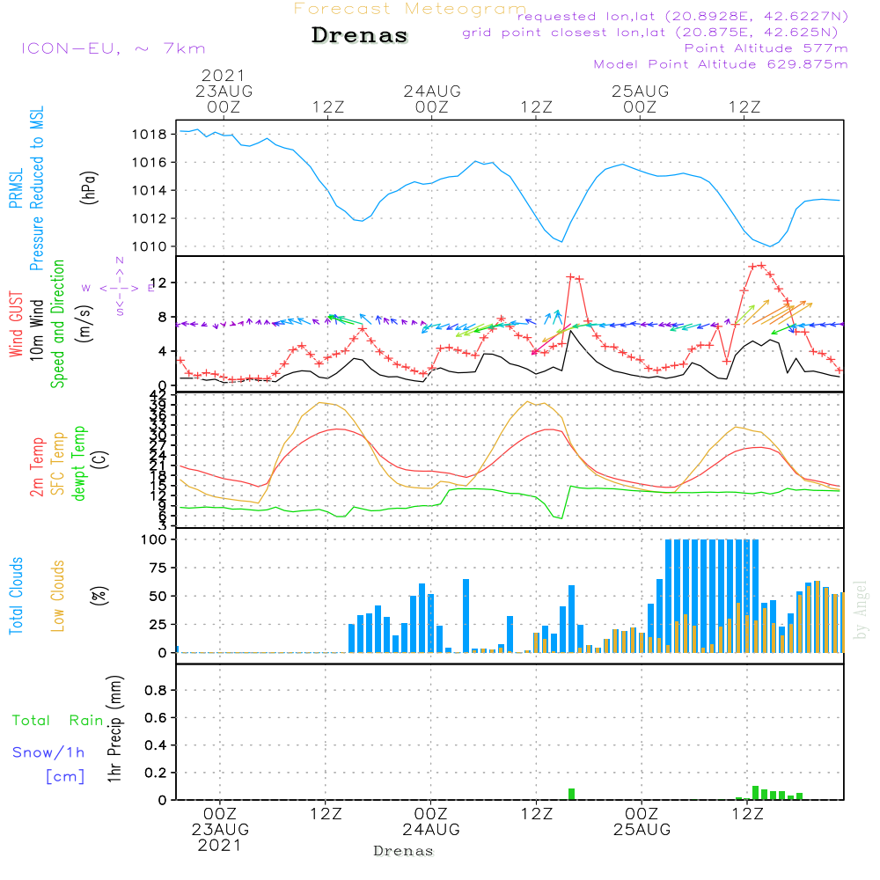Click the '10m Wind' label
880x880 pixels.
click(x=36, y=330)
